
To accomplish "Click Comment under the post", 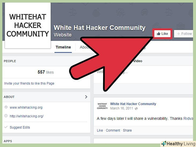I will [113, 130].
